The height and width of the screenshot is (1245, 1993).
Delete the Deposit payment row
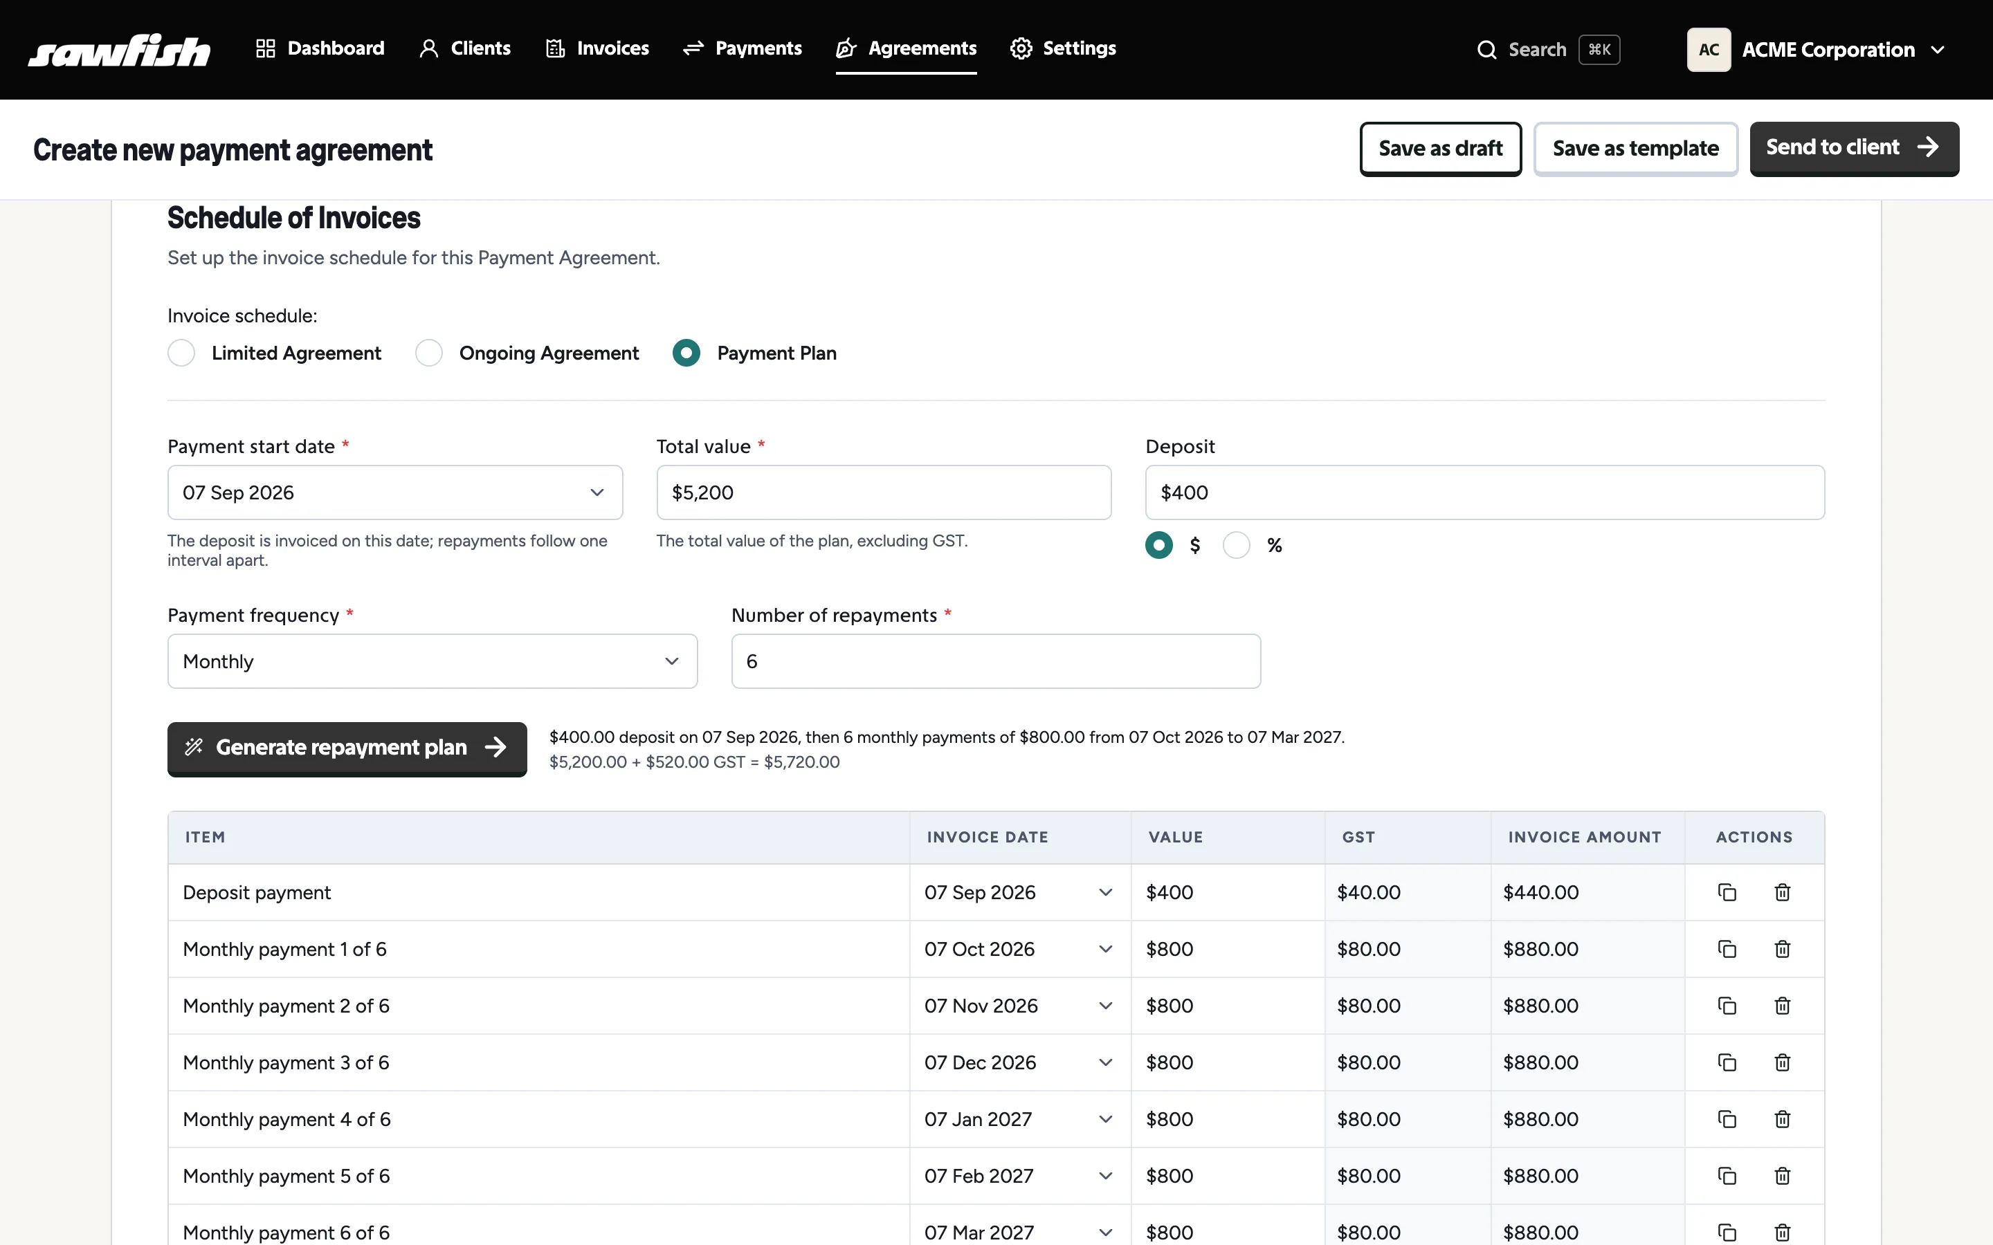1782,892
